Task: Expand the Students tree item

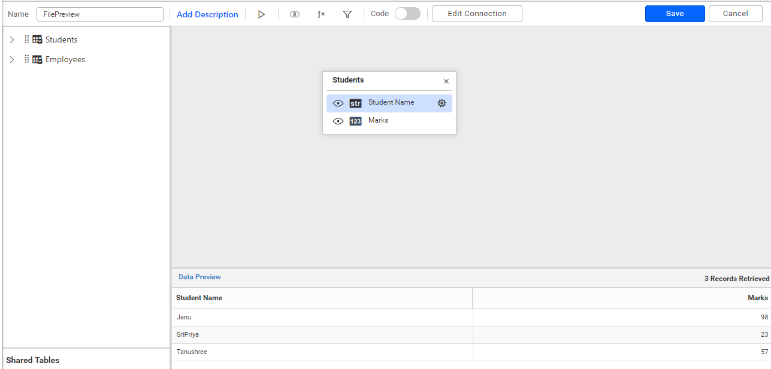Action: [x=11, y=39]
